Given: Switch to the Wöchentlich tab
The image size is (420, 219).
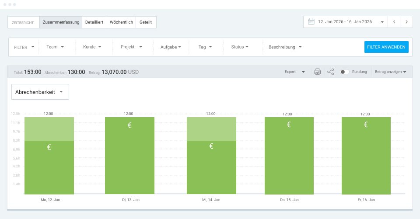Looking at the screenshot, I should pos(121,22).
